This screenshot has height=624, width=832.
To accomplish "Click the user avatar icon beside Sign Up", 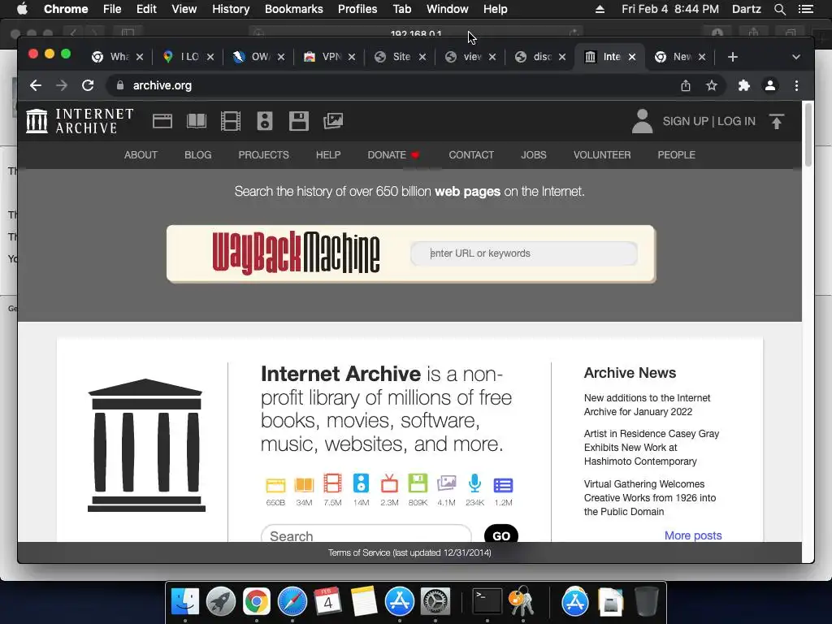I will (x=642, y=122).
